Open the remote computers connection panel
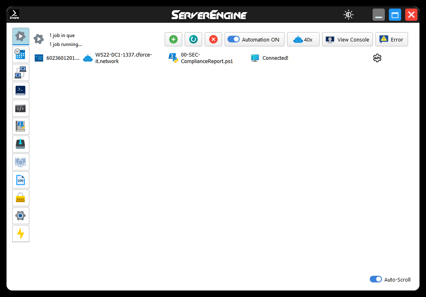 (x=20, y=72)
